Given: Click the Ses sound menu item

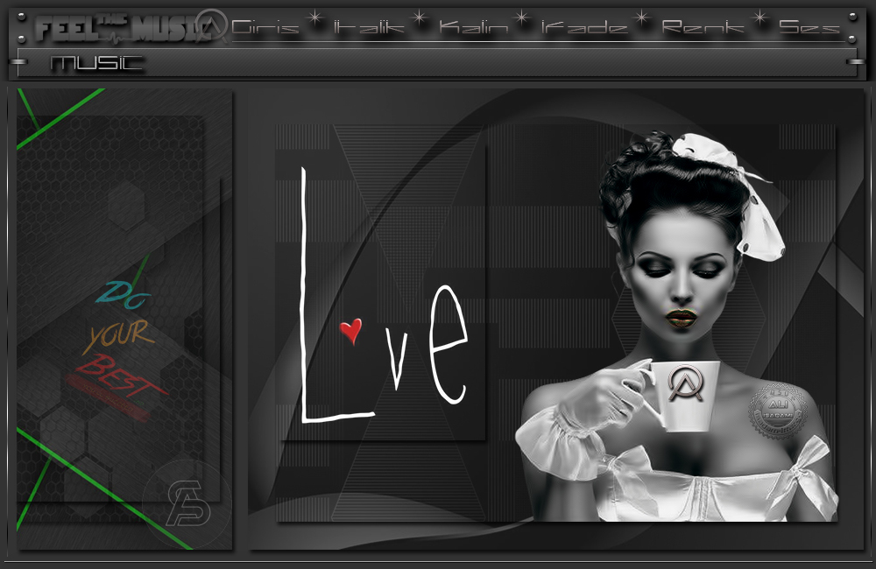Looking at the screenshot, I should 809,27.
